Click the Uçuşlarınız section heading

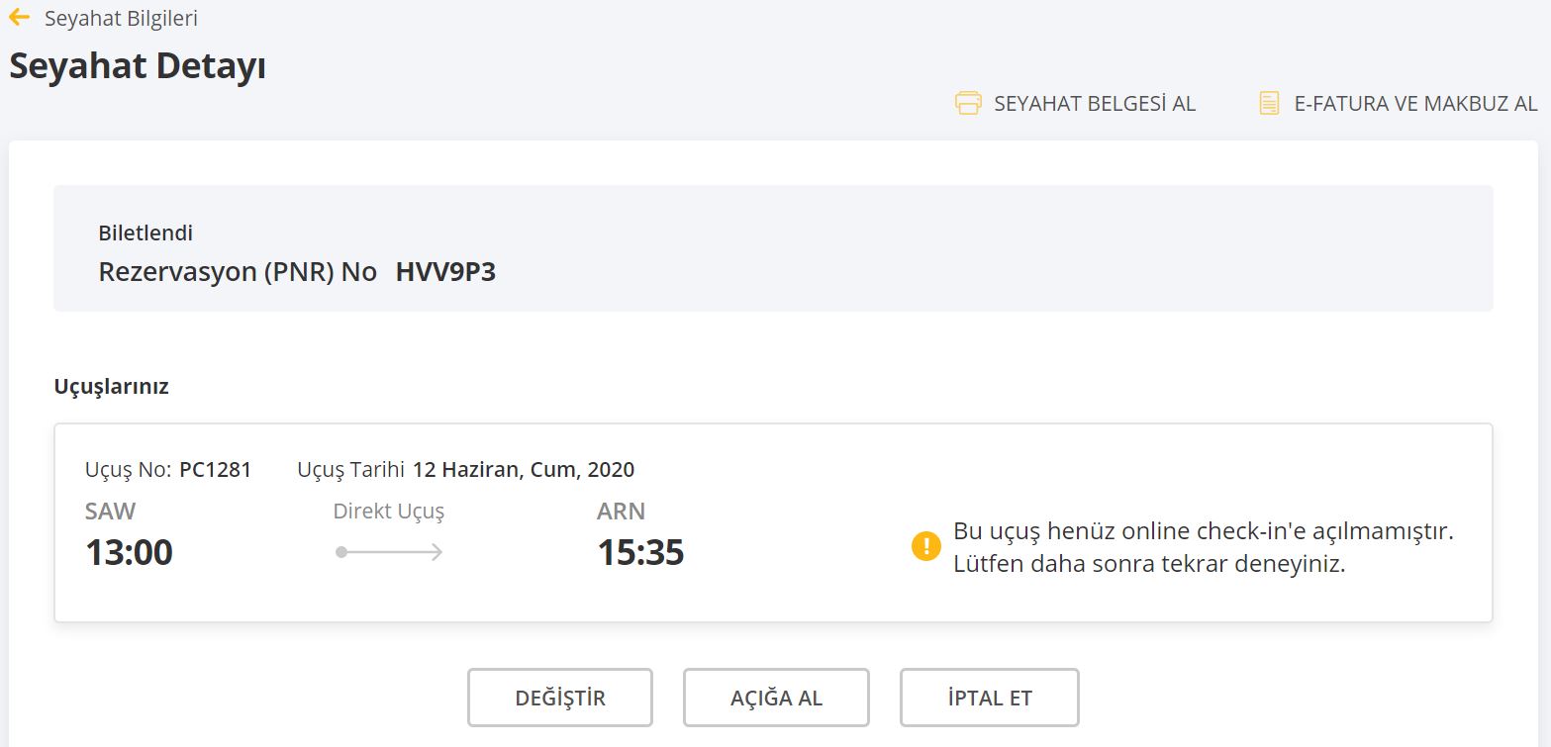[111, 387]
